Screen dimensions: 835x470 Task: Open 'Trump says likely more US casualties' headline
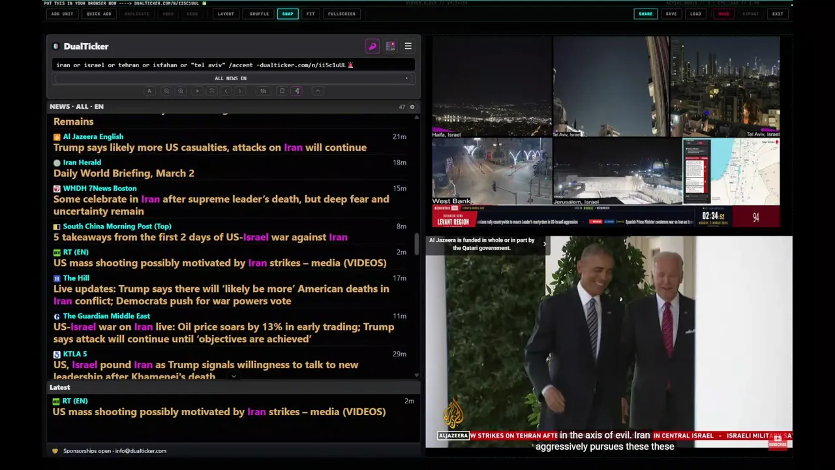coord(210,148)
